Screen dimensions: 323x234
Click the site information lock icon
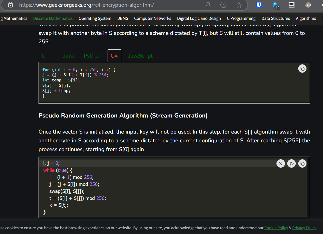(x=11, y=5)
